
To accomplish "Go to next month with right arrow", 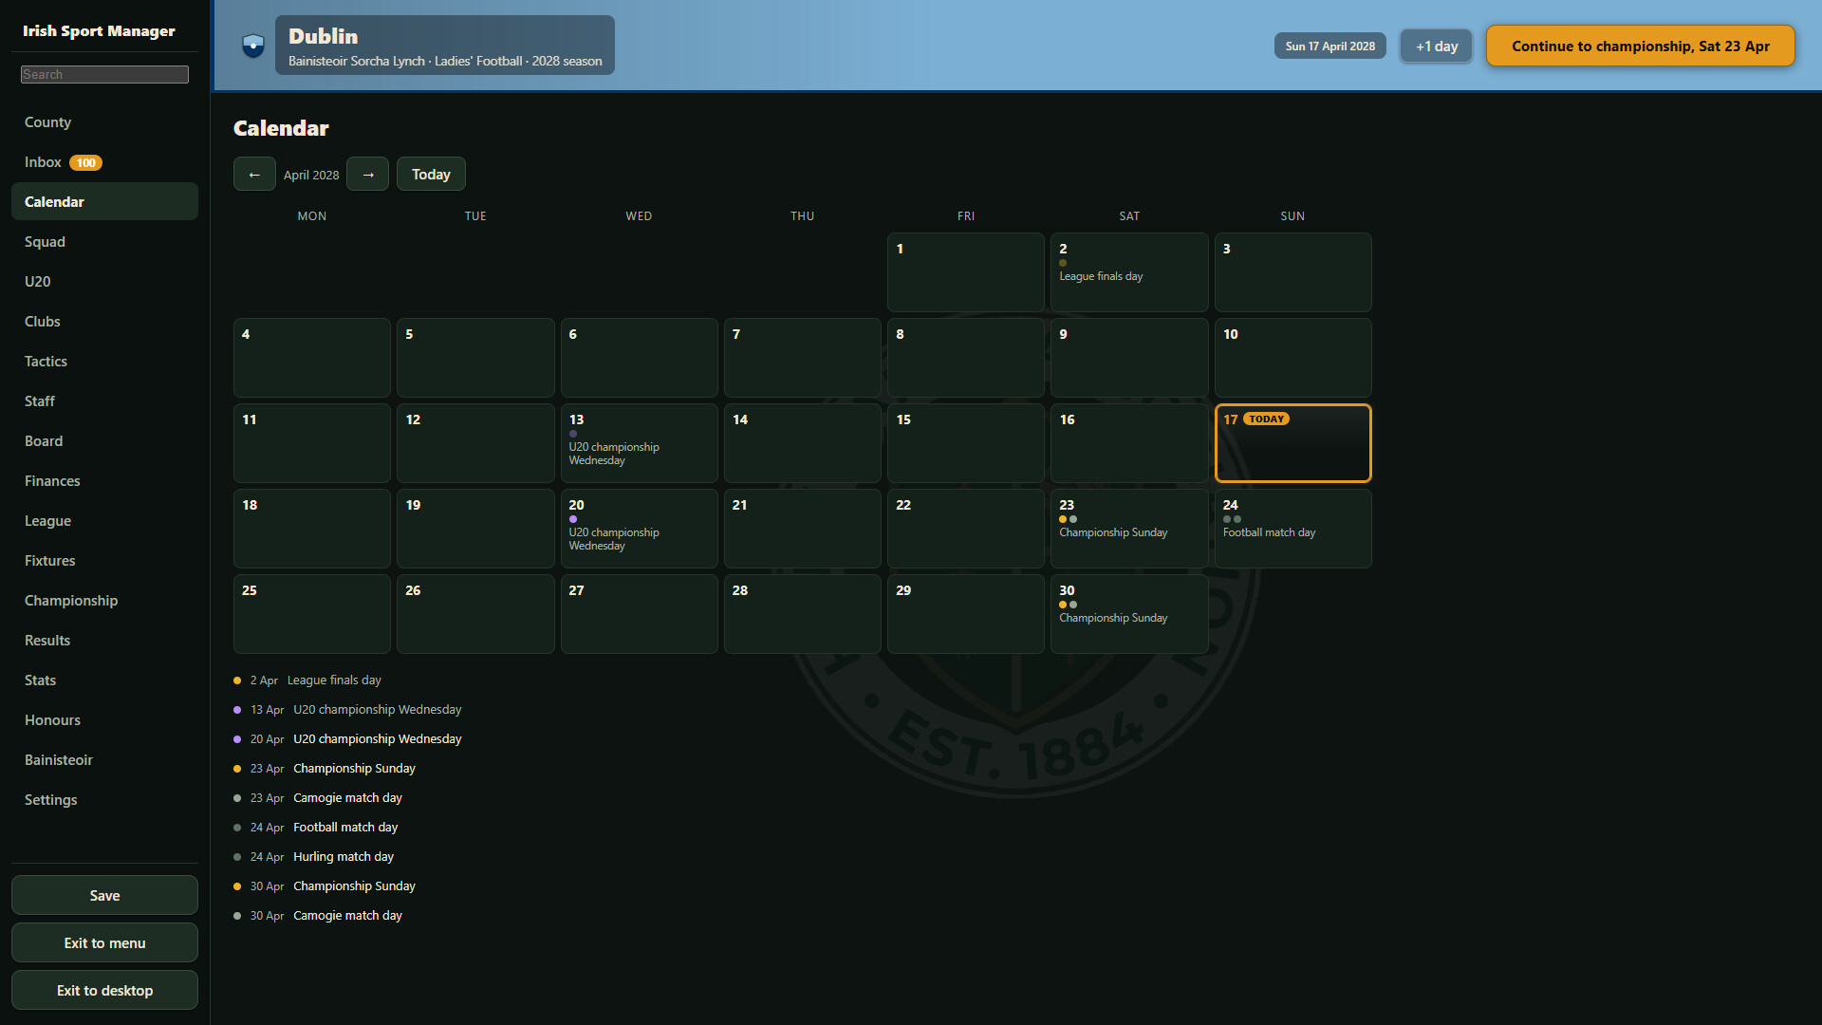I will [x=368, y=174].
